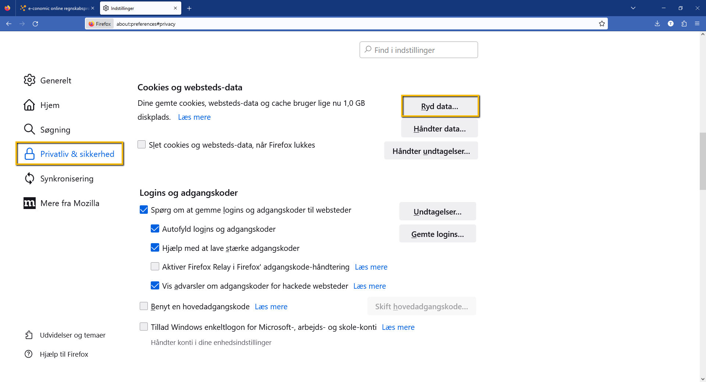Screen dimensions: 706x382
Task: Select the Generelt gear icon
Action: pos(30,80)
